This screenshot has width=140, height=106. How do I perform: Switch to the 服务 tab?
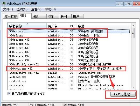(x=39, y=16)
